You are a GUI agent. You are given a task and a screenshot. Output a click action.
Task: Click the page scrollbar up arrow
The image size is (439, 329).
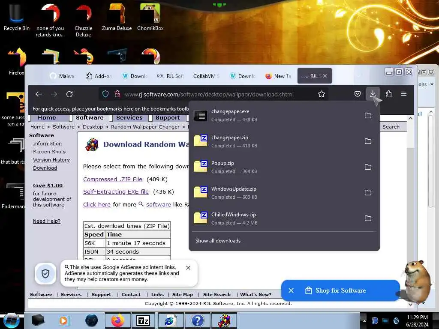[x=410, y=118]
